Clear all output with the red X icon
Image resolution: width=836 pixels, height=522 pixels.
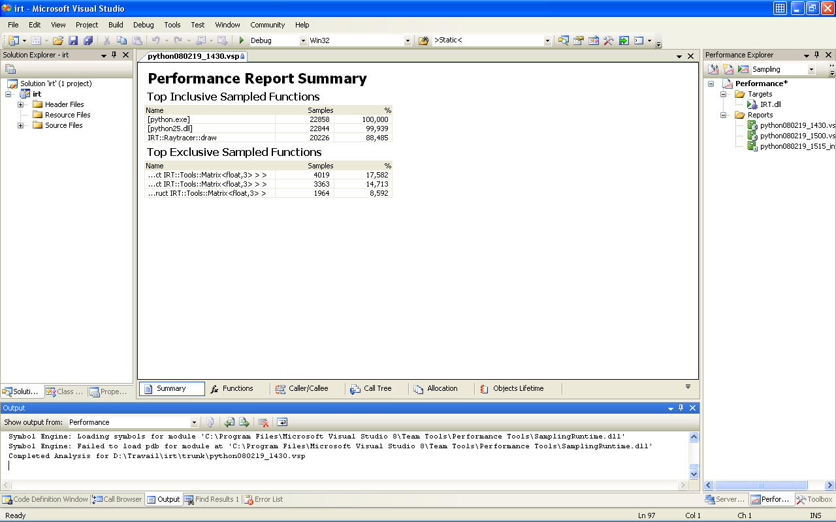[x=263, y=422]
